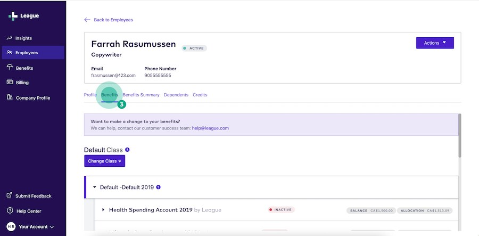Click the Help Center question-mark icon
Viewport: 479px width, 236px height.
click(10, 211)
